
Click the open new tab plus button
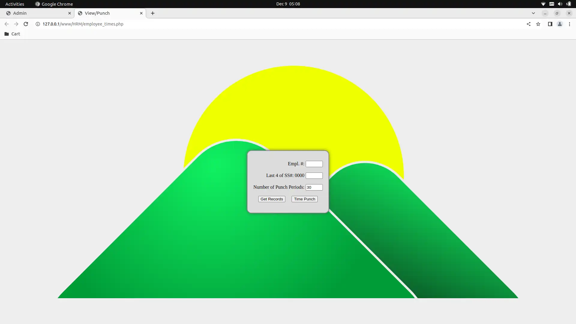coord(153,13)
